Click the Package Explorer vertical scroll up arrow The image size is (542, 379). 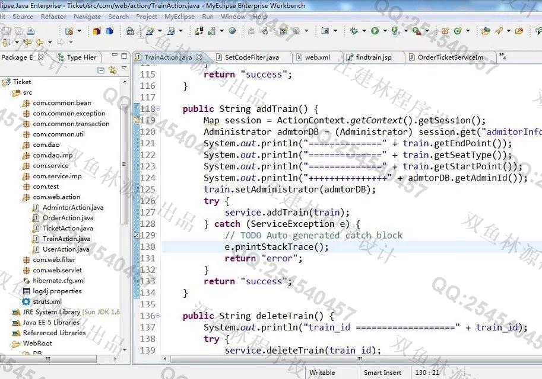click(125, 82)
